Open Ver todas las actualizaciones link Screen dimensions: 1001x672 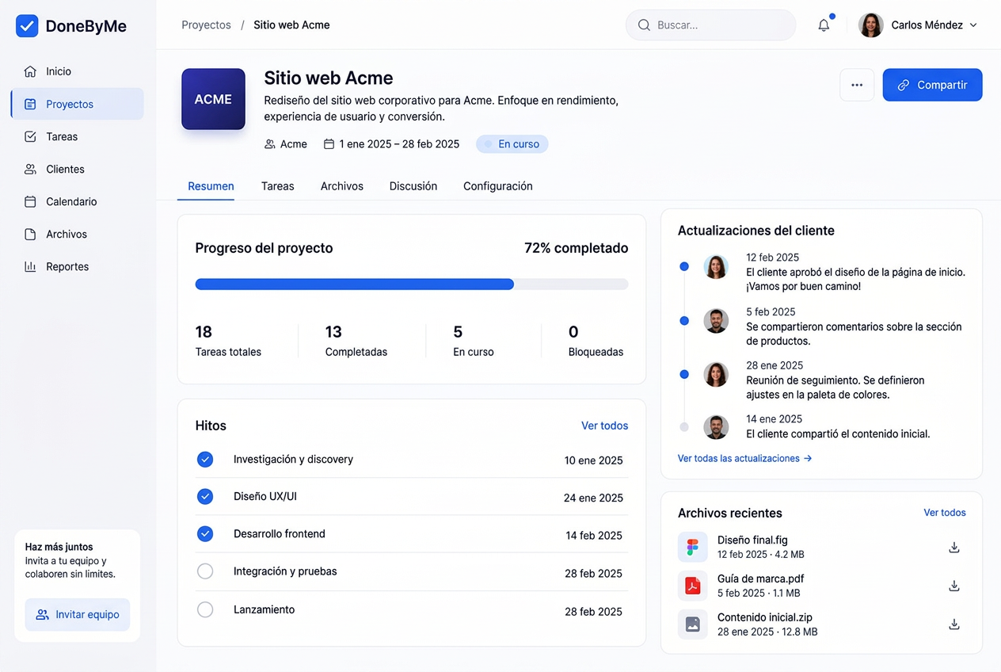pyautogui.click(x=745, y=458)
